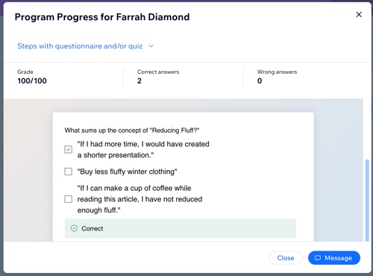
Task: Click the 'Reducing Fluff' question text
Action: click(132, 131)
